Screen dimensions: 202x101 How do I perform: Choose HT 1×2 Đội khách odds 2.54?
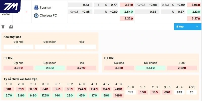(x=150, y=68)
